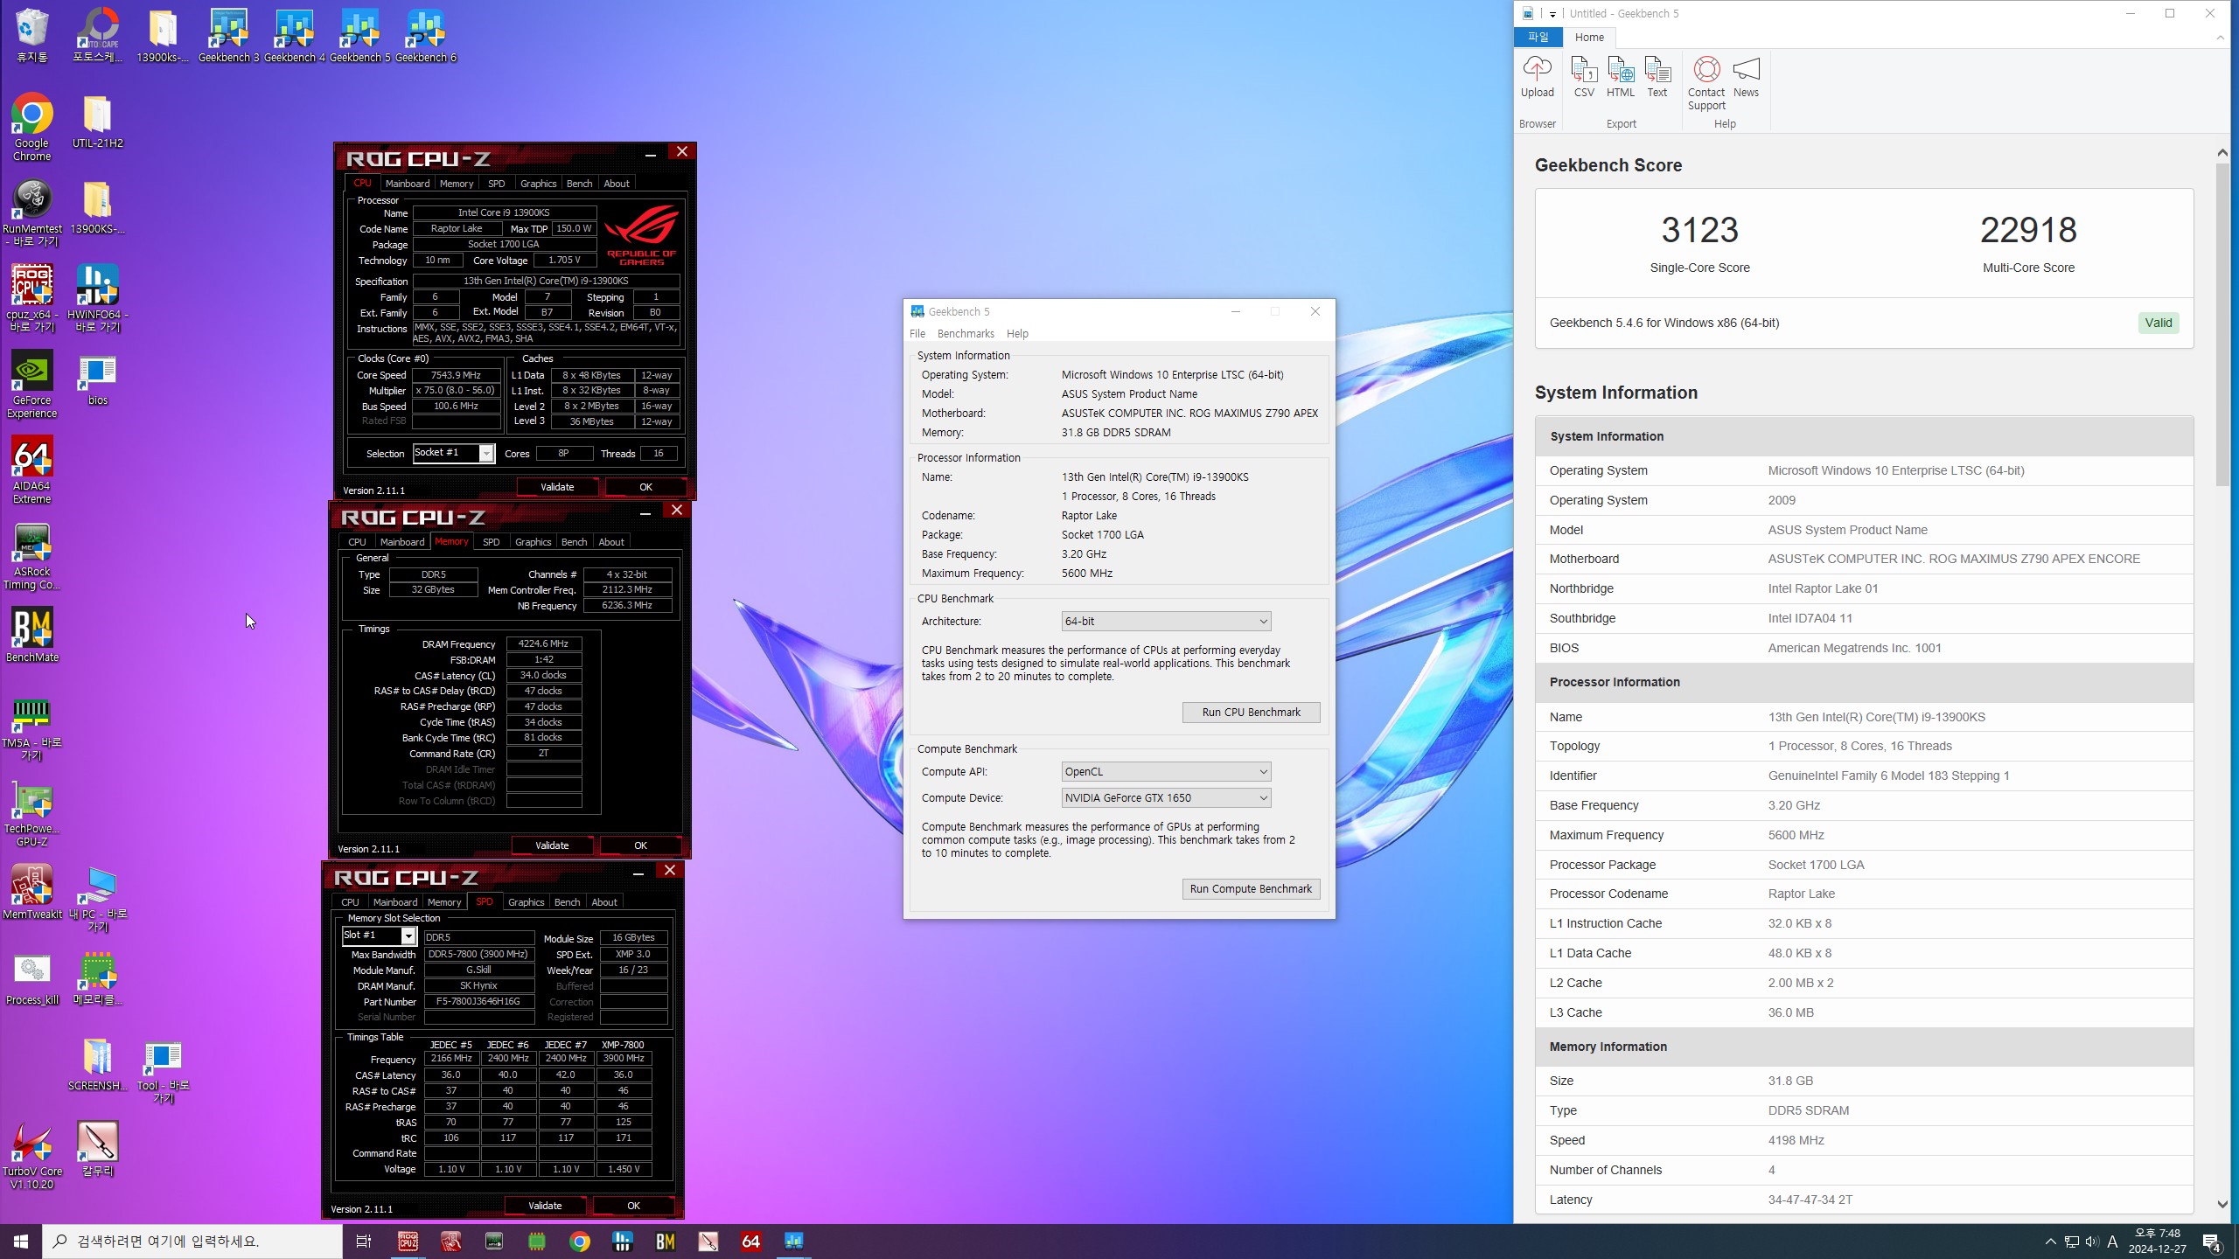Click OK in the Memory tab CPU-Z
The height and width of the screenshot is (1259, 2239).
click(640, 845)
